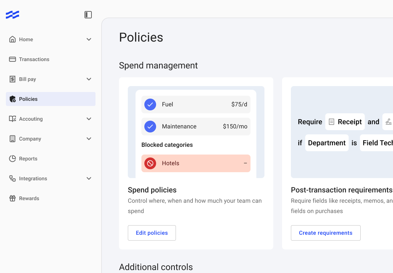The width and height of the screenshot is (393, 273).
Task: Click the Accouting book icon
Action: tap(12, 119)
